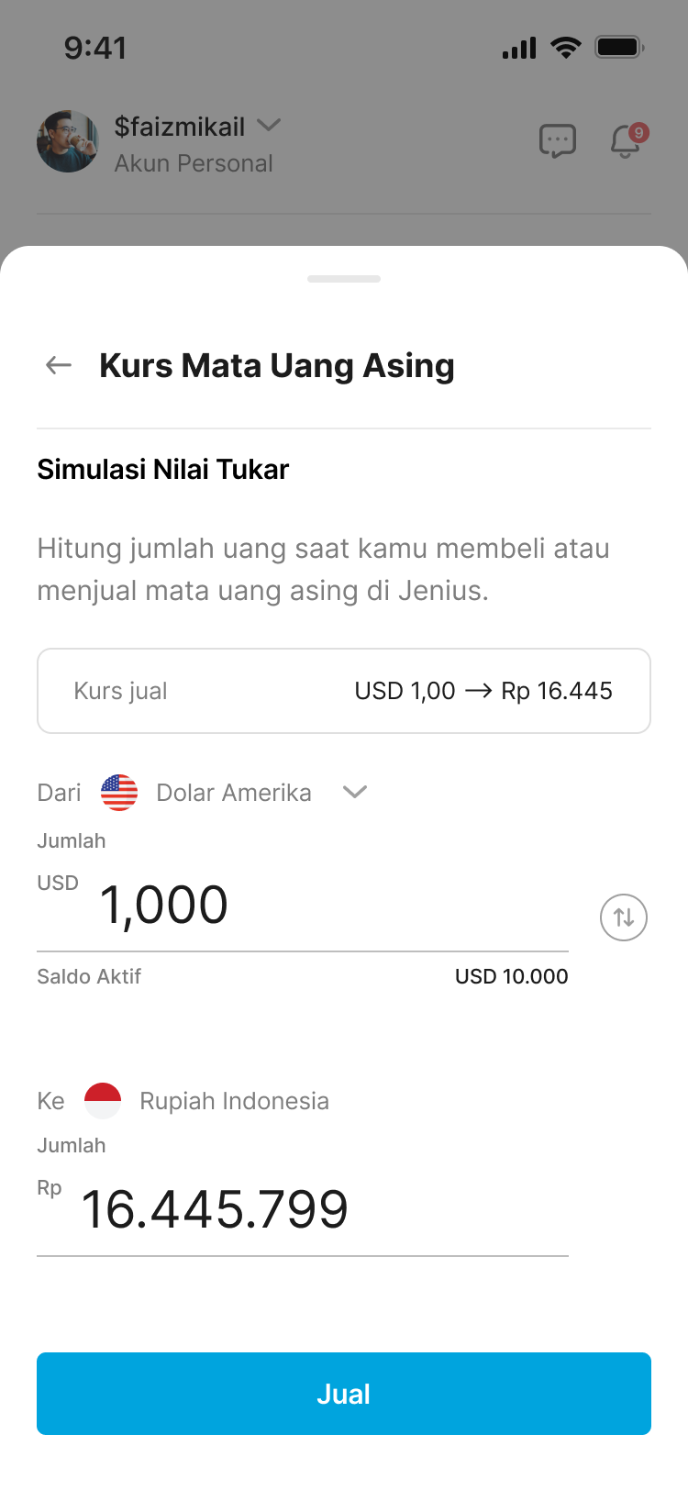Tap the back arrow beside Kurs Mata Uang Asing
Screen dimensions: 688x1490
click(59, 365)
